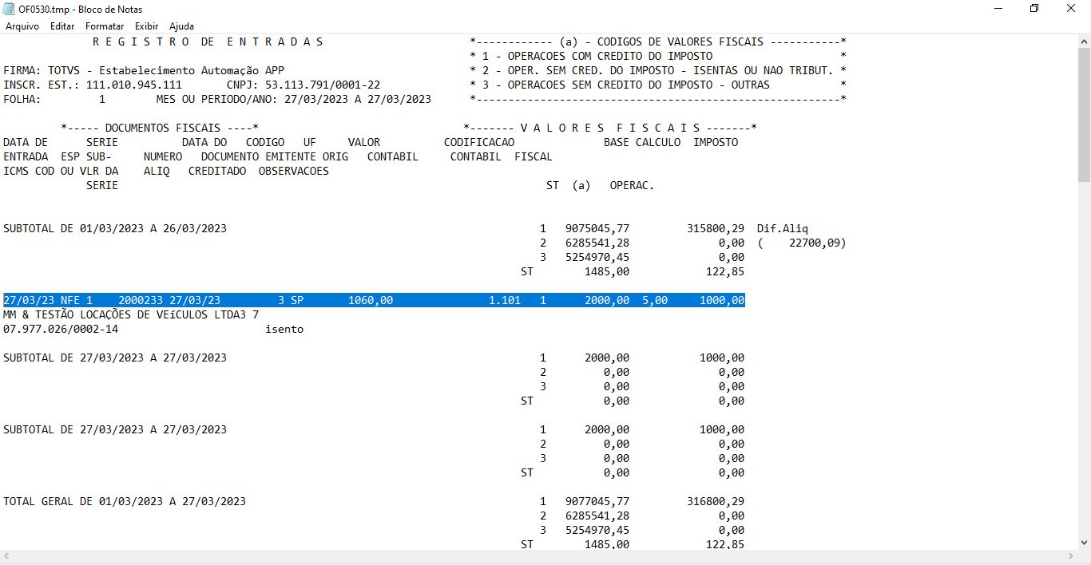Open the Editar menu
The width and height of the screenshot is (1091, 565).
pyautogui.click(x=62, y=26)
